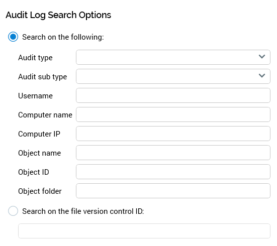Focus the Object ID text field
This screenshot has width=277, height=246.
(173, 172)
